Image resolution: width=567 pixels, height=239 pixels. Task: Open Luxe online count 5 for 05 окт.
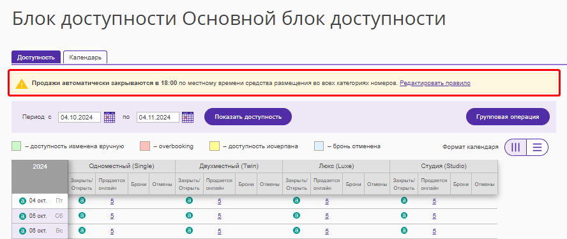pyautogui.click(x=327, y=216)
